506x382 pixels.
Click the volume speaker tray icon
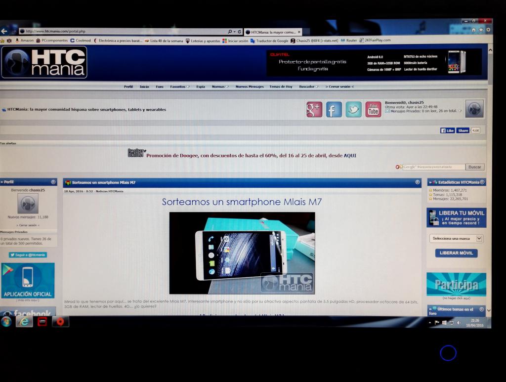pos(459,322)
